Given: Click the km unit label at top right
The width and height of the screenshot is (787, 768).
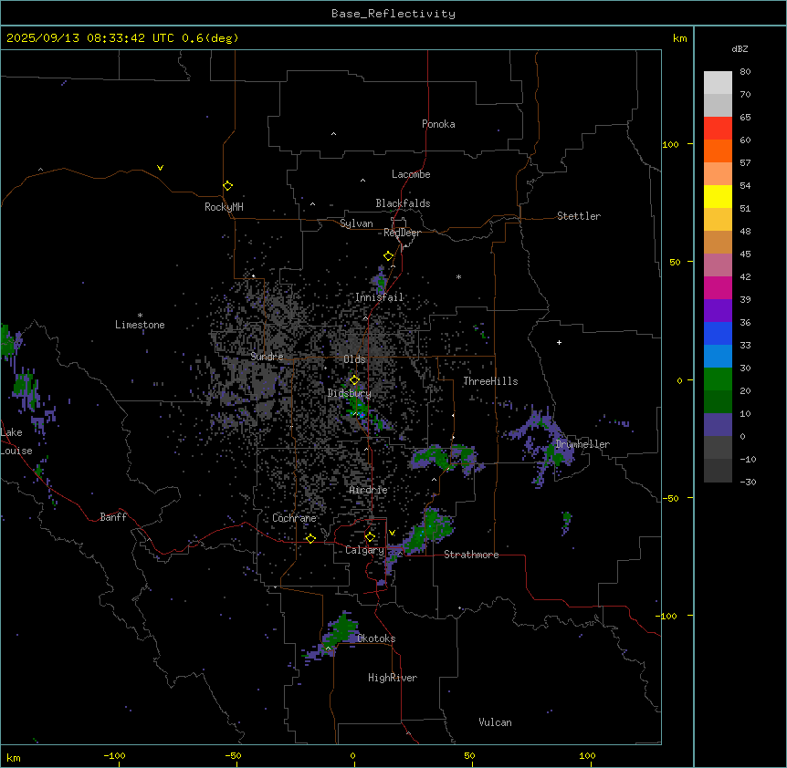Looking at the screenshot, I should click(679, 38).
